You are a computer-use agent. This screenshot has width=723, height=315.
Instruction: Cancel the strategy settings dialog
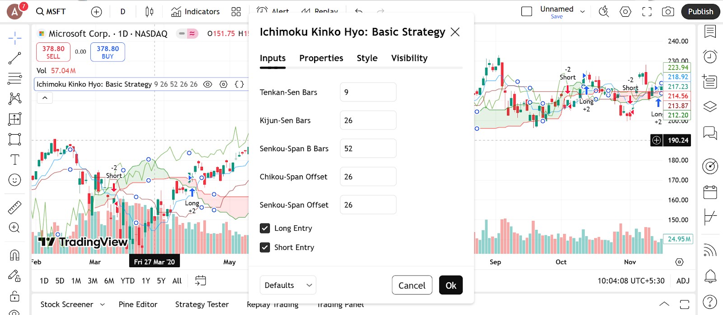412,285
